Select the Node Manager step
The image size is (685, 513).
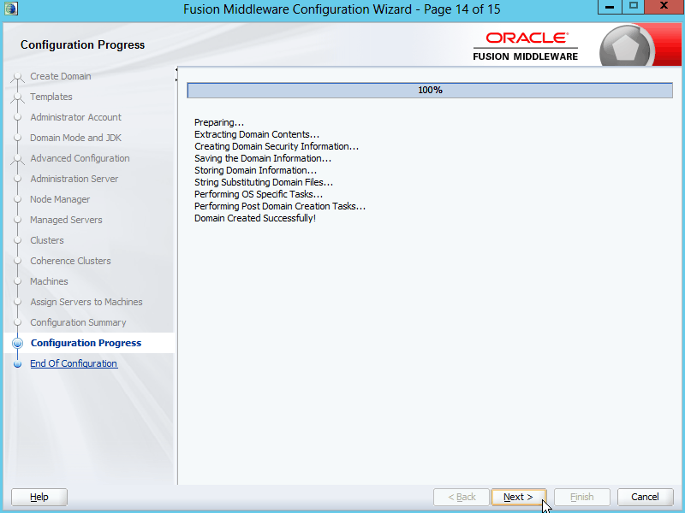(x=60, y=199)
